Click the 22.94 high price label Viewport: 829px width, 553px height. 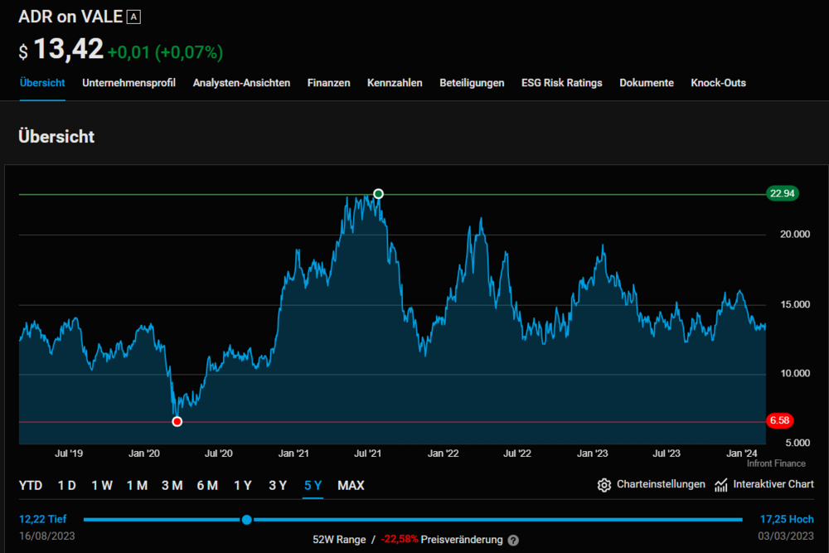coord(783,194)
